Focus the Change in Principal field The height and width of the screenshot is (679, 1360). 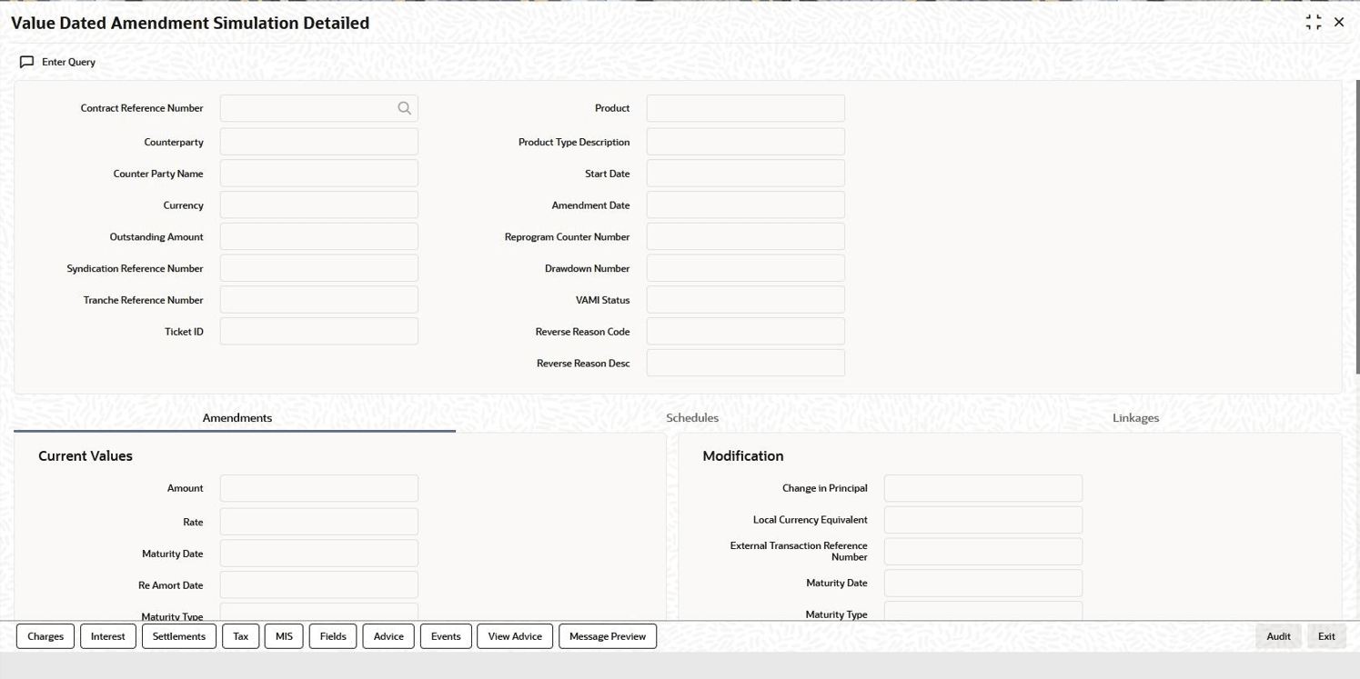(983, 488)
